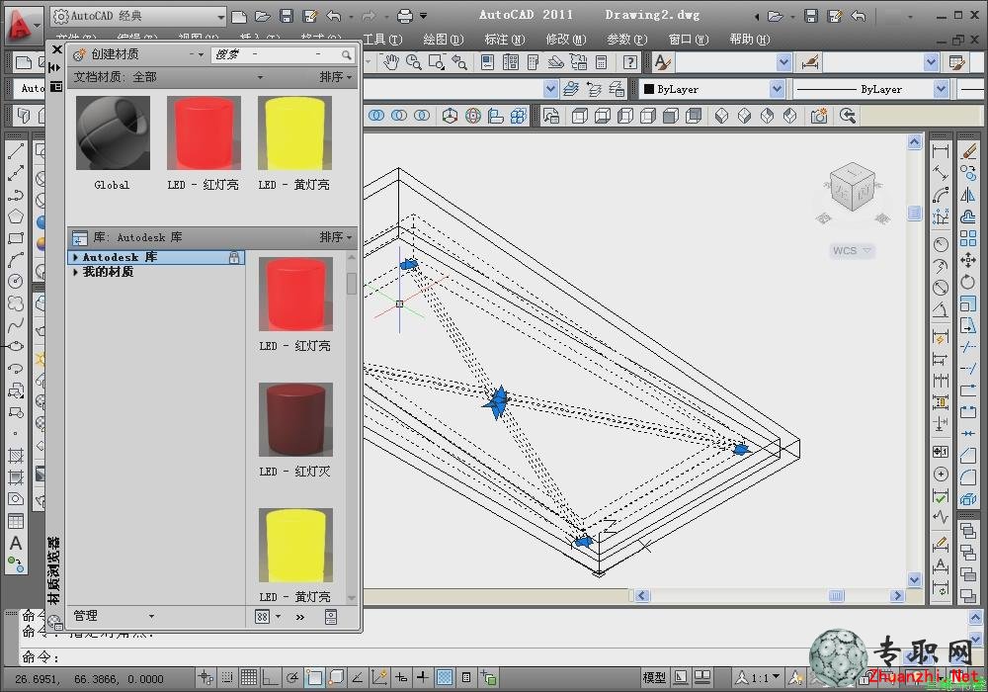Select the Global material thumbnail
The width and height of the screenshot is (988, 692).
tap(113, 133)
